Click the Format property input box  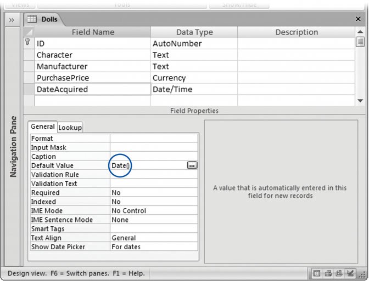[x=154, y=139]
